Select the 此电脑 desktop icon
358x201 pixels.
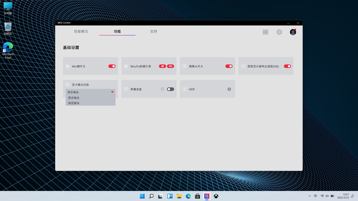[x=8, y=9]
